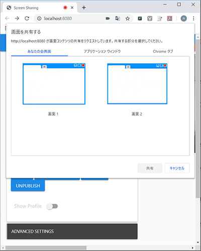This screenshot has width=201, height=251.
Task: Switch to the Chrome タブ tab
Action: (x=163, y=51)
